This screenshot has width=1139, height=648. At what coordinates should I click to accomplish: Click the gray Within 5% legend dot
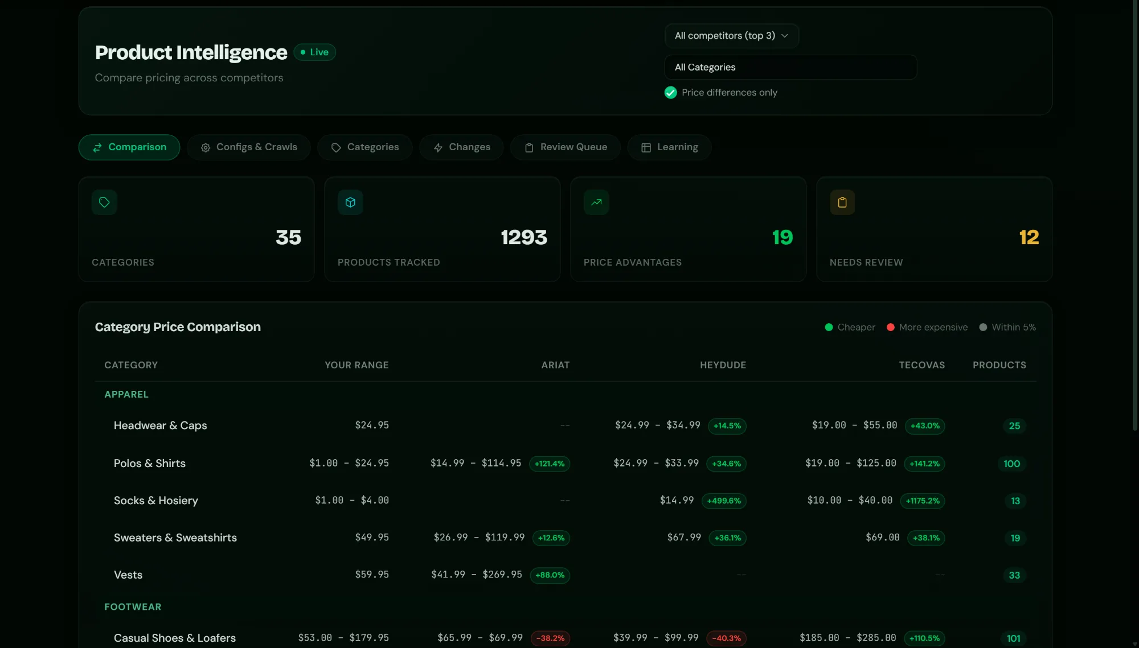coord(983,327)
